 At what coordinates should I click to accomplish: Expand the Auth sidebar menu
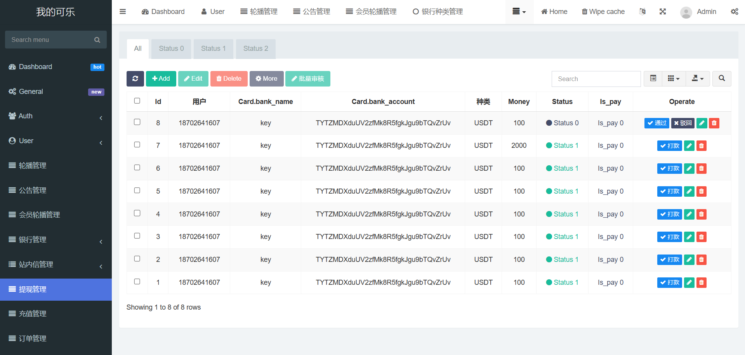[x=56, y=116]
